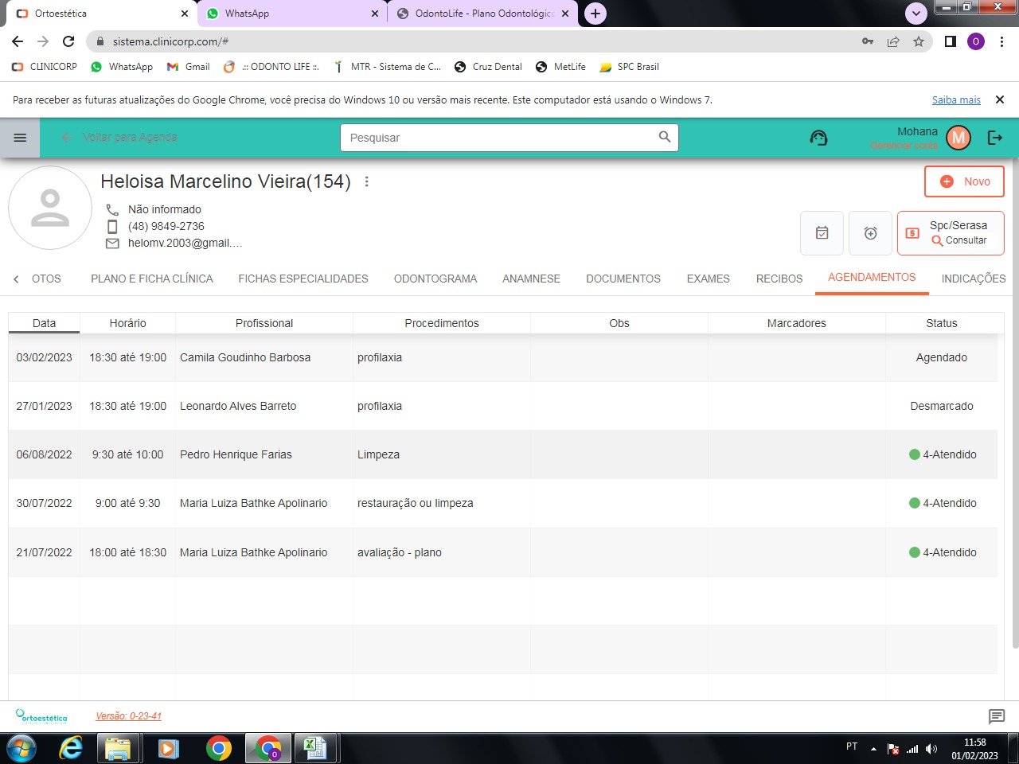Open the ANAMNESE tab
The width and height of the screenshot is (1019, 764).
[x=531, y=279]
